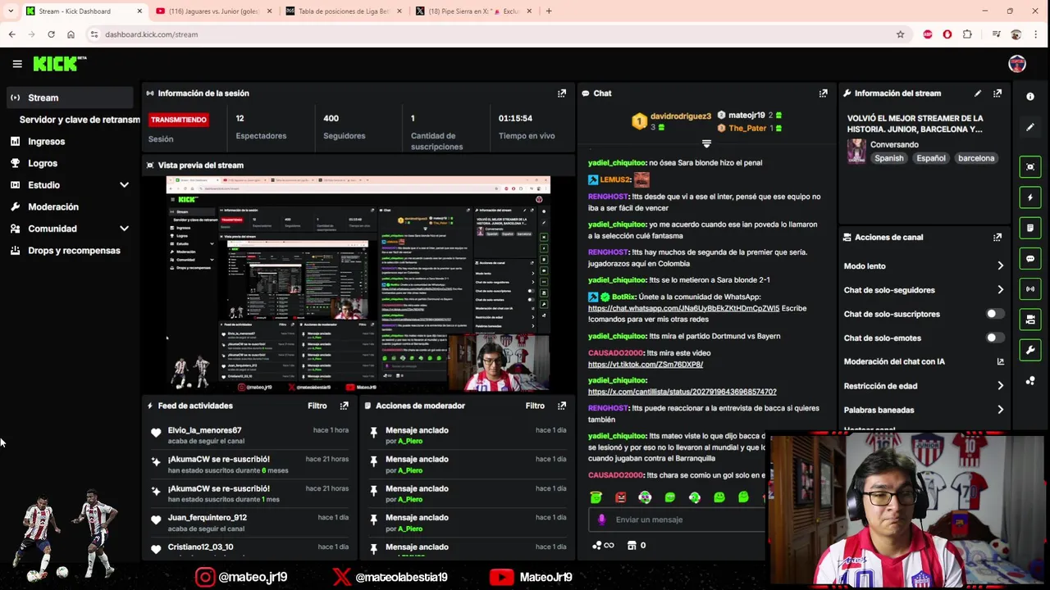Click the Conversando category thumbnail
1050x590 pixels.
[x=856, y=152]
